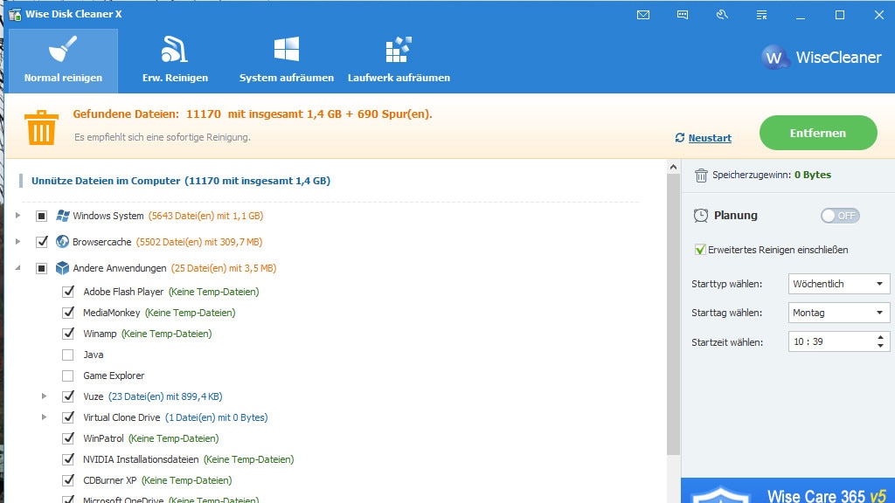The height and width of the screenshot is (503, 895).
Task: Click '(5643 Datei(en) mit 1,1 GB)' text
Action: tap(205, 216)
